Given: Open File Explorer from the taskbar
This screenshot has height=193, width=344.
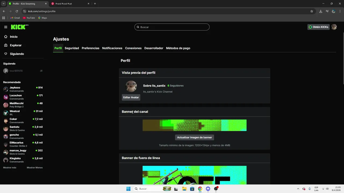Looking at the screenshot, I should (x=184, y=189).
